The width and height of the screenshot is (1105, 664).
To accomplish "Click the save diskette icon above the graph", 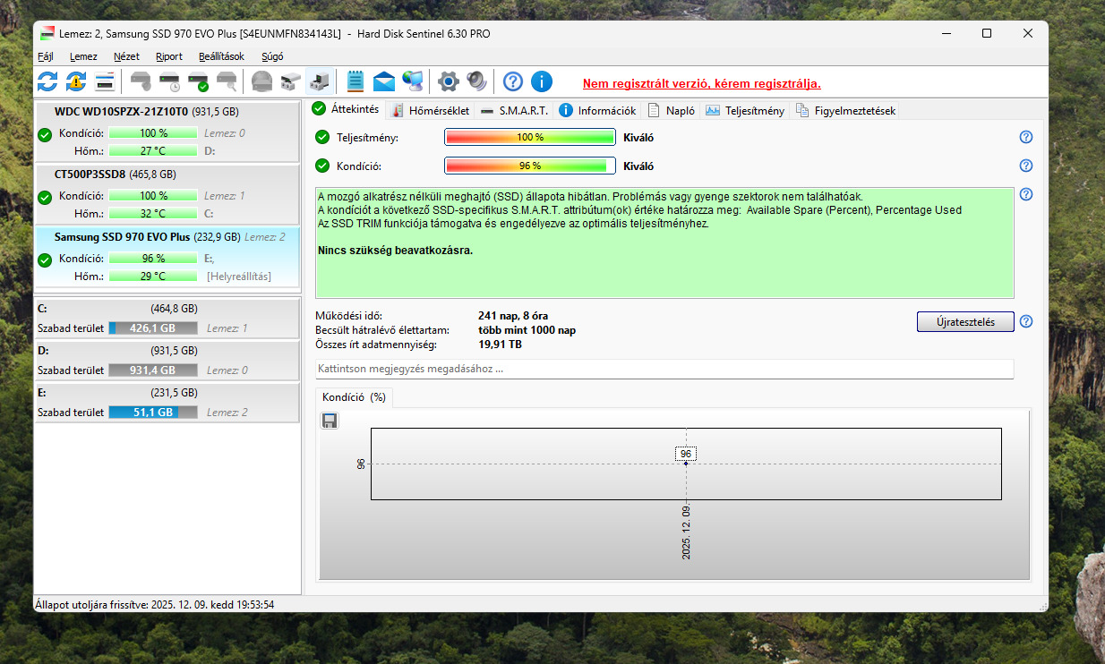I will tap(330, 421).
